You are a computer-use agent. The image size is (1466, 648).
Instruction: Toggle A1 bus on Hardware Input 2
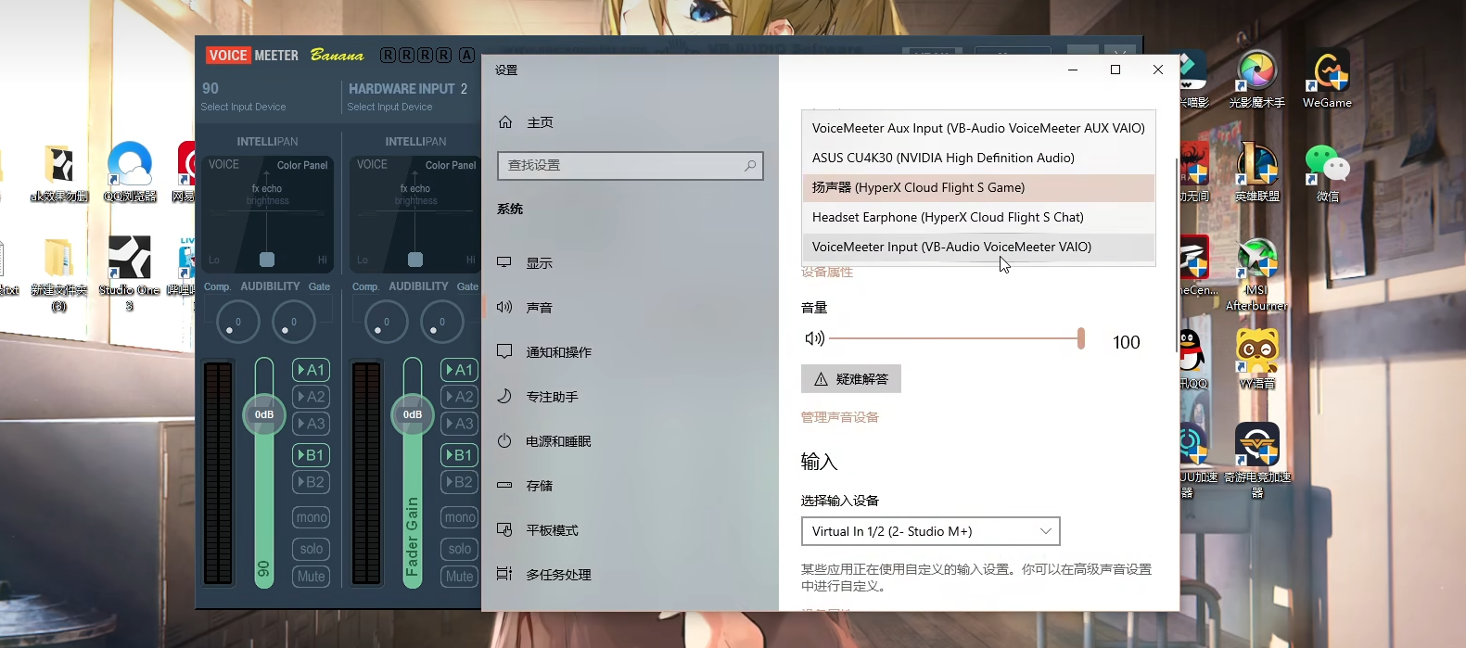click(460, 370)
